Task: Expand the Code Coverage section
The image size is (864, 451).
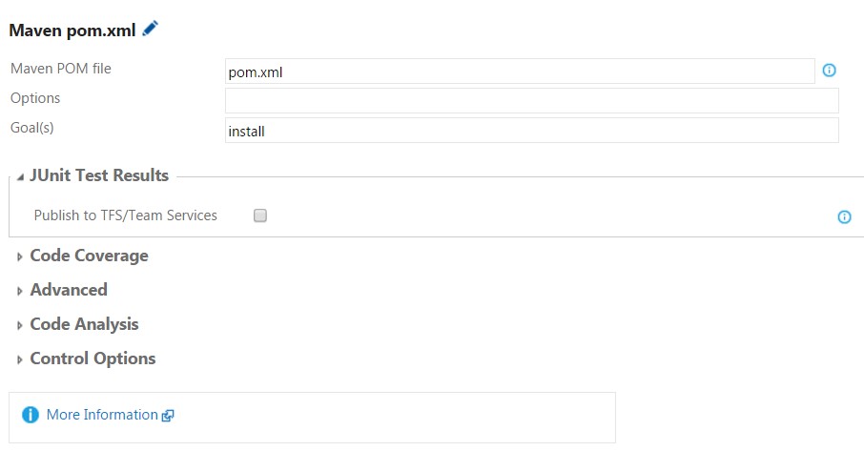Action: tap(20, 256)
